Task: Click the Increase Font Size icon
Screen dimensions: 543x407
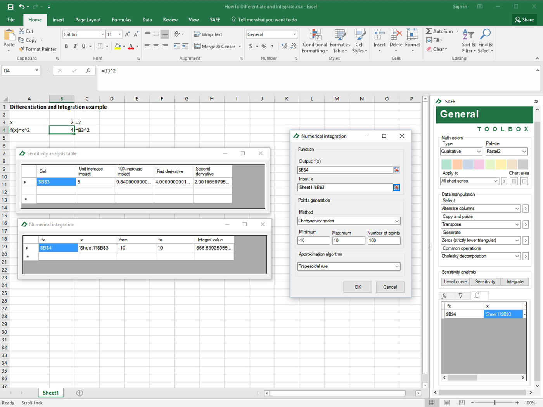Action: tap(127, 34)
